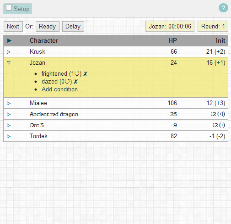The image size is (231, 224).
Task: Click Mialee's initiative 12 (+3)
Action: pyautogui.click(x=216, y=103)
